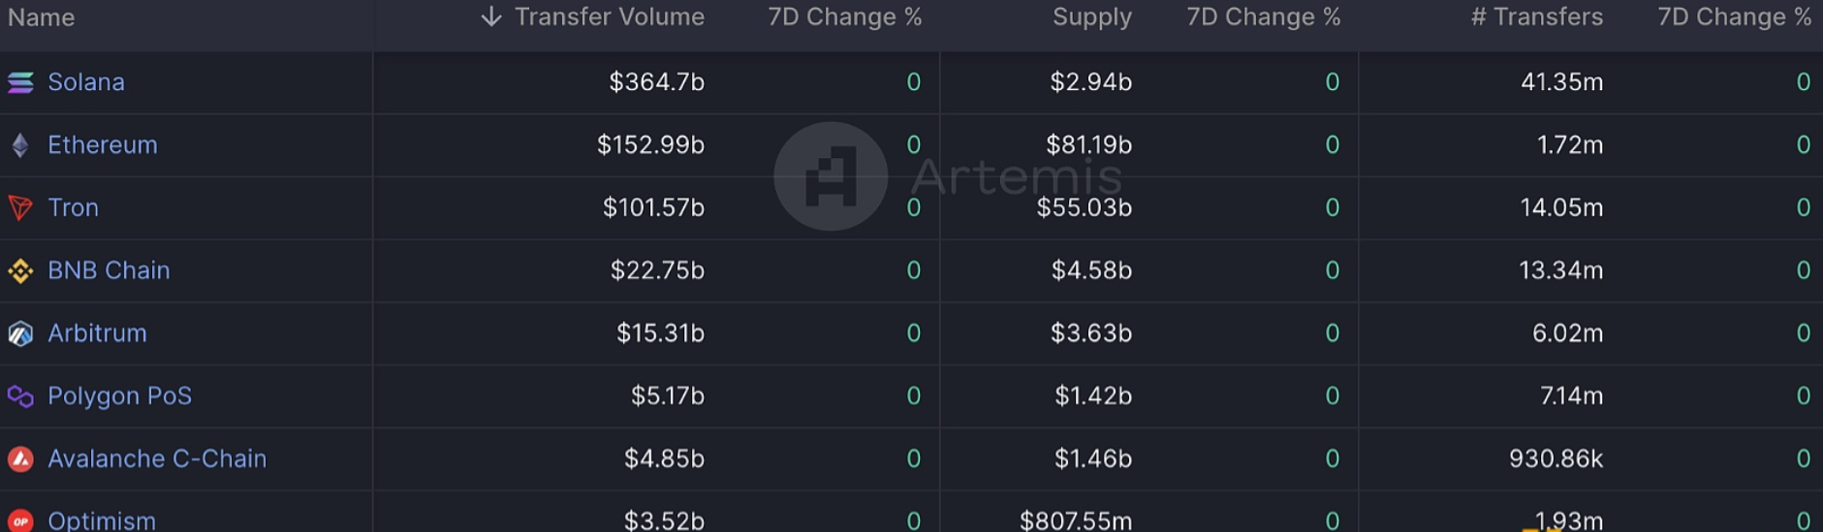Sort by # Transfers column header
This screenshot has height=532, width=1823.
1536,17
